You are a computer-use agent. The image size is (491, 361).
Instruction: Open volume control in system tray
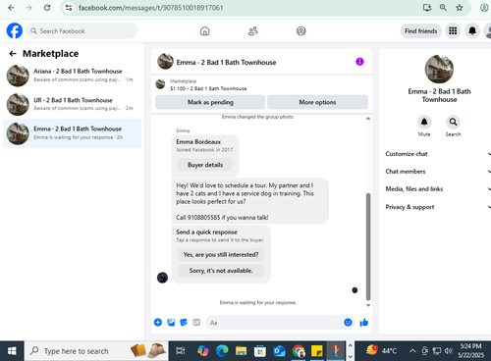pos(448,351)
